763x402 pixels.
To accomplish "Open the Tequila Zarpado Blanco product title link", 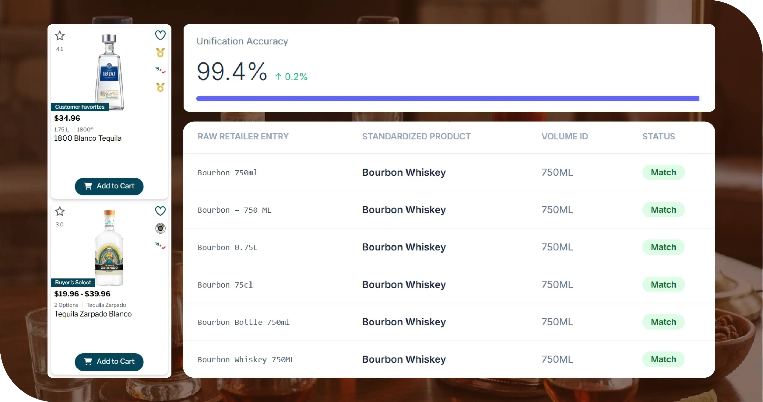I will pos(93,314).
